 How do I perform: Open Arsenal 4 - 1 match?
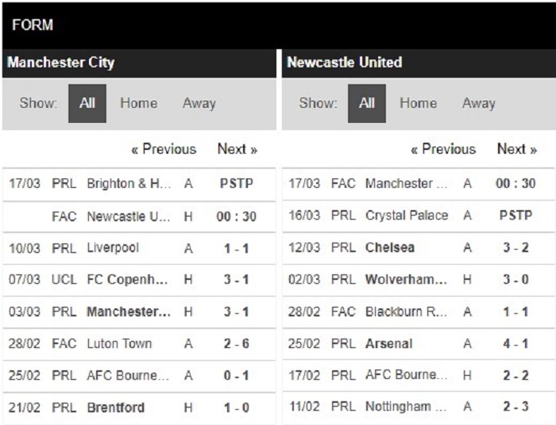click(x=419, y=343)
